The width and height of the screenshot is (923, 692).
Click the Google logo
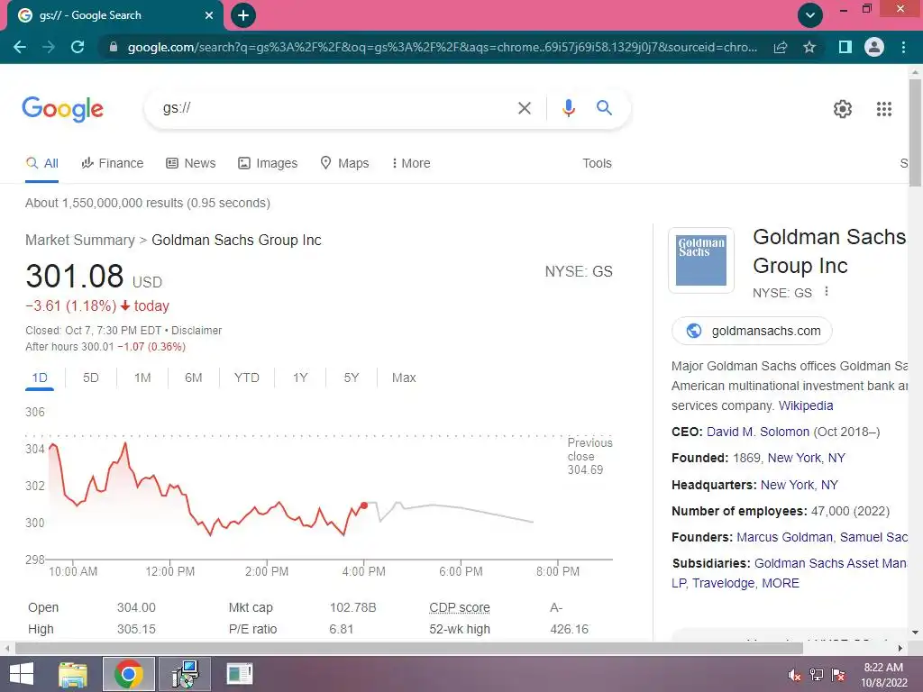coord(63,109)
